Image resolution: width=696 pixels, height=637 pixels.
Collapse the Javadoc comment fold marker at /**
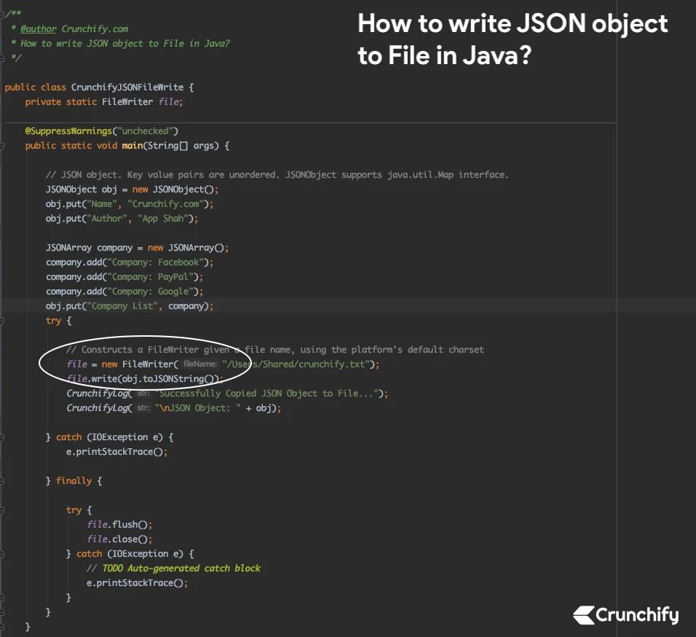click(1, 15)
